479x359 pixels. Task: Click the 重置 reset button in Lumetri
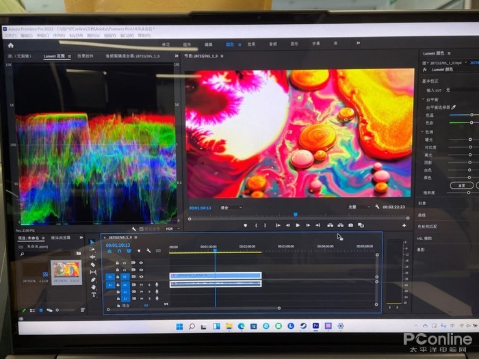(x=462, y=185)
